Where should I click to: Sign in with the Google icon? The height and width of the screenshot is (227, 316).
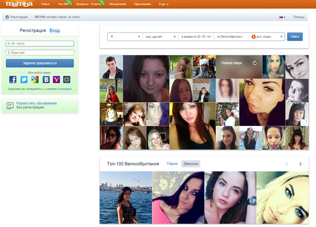coord(35,80)
